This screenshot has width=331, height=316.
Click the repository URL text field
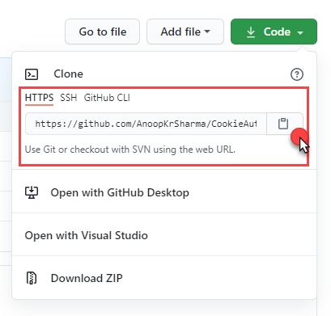[x=146, y=124]
